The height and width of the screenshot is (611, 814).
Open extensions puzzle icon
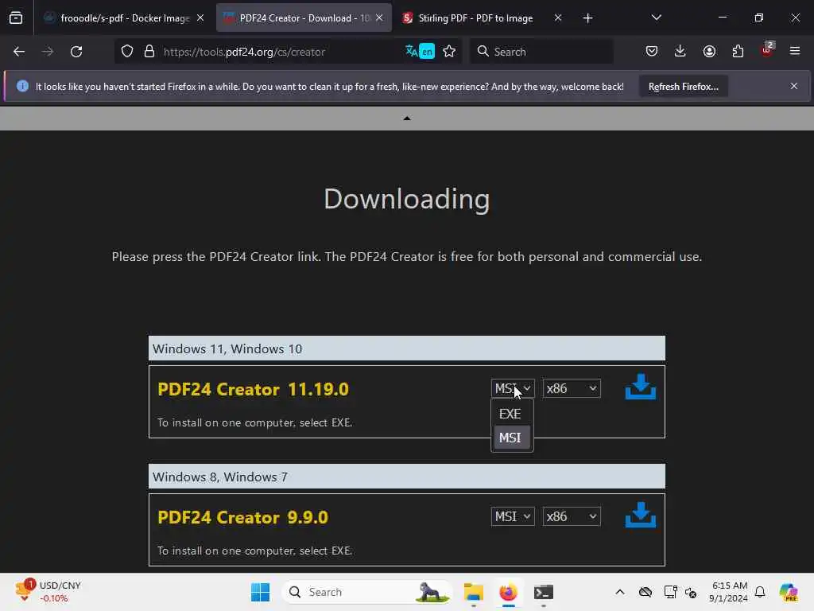pos(738,52)
